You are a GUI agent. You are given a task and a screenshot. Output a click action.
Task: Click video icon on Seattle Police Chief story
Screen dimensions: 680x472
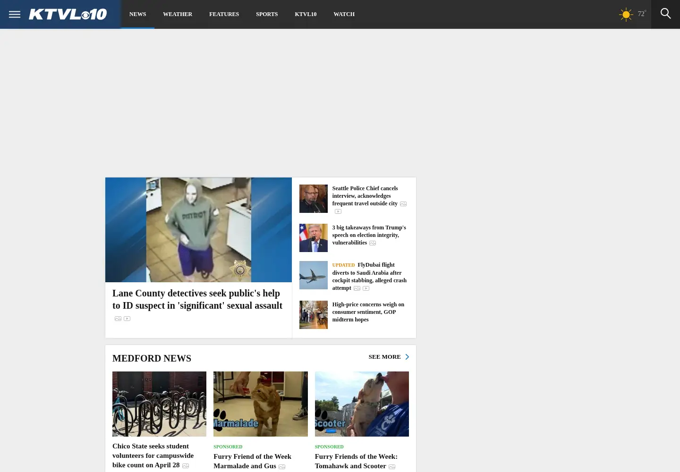[x=338, y=211]
